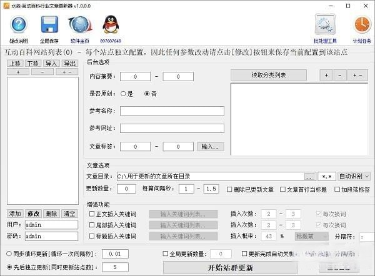Click the + − button above category list
This screenshot has height=276, width=375.
tap(357, 76)
